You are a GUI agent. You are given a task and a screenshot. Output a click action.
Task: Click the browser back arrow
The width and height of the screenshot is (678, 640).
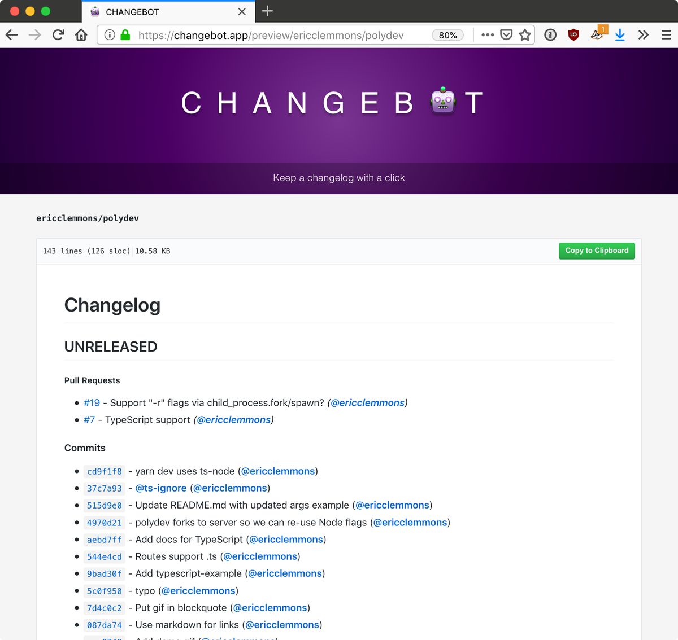[x=12, y=35]
